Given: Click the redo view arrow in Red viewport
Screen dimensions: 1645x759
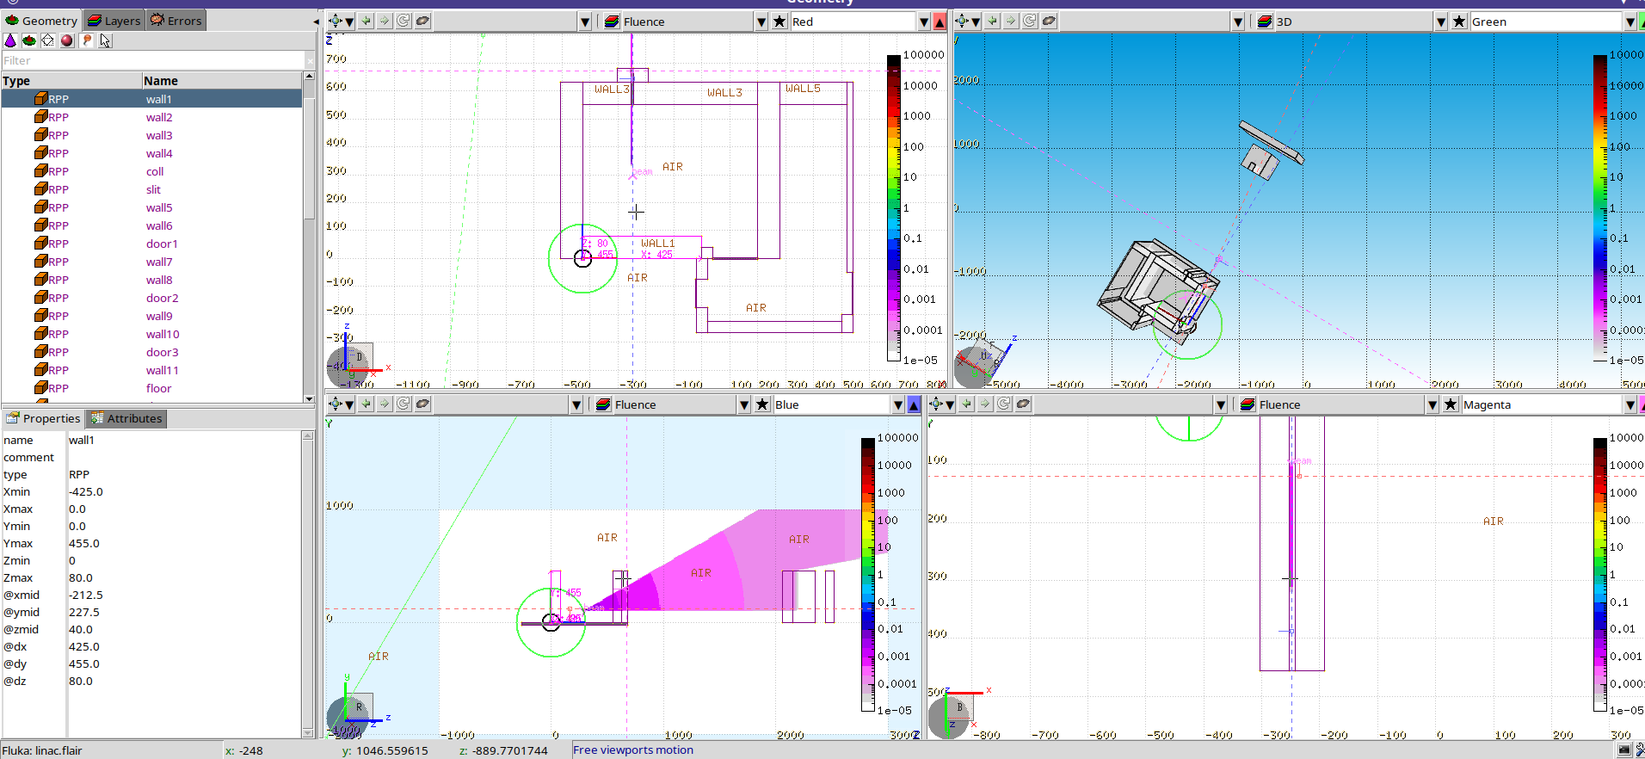Looking at the screenshot, I should point(385,22).
